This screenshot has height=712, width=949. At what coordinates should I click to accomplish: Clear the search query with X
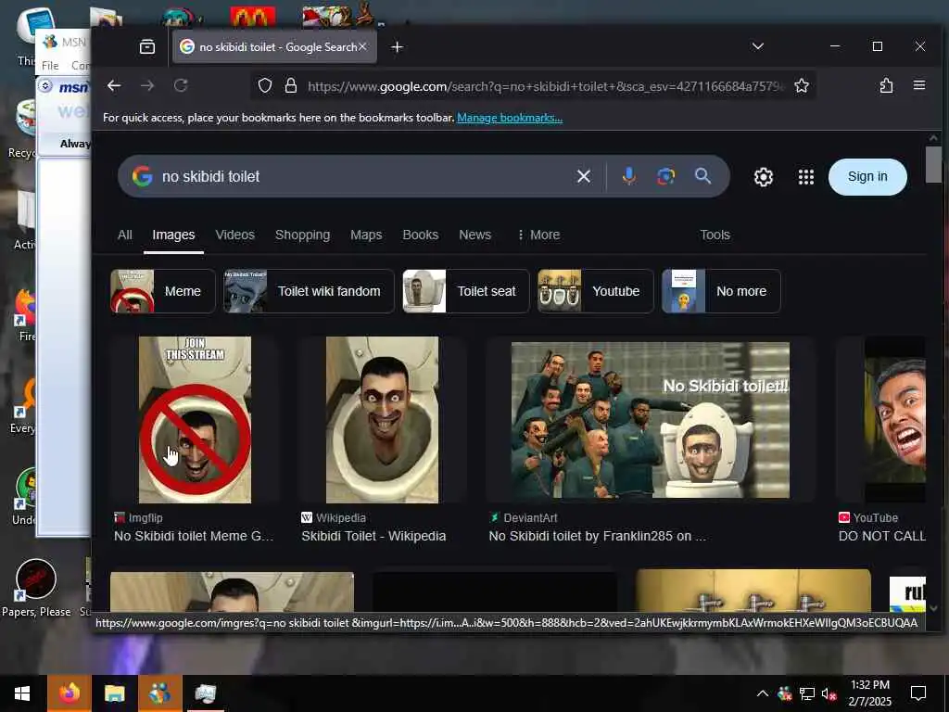pyautogui.click(x=584, y=176)
